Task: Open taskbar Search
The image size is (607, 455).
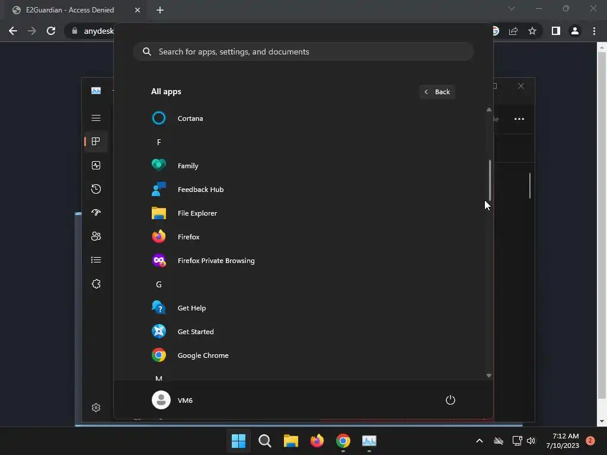Action: click(265, 441)
